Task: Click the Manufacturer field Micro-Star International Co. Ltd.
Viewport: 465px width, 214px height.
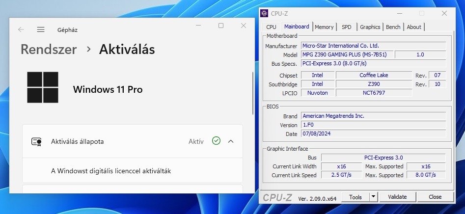Action: tap(374, 46)
